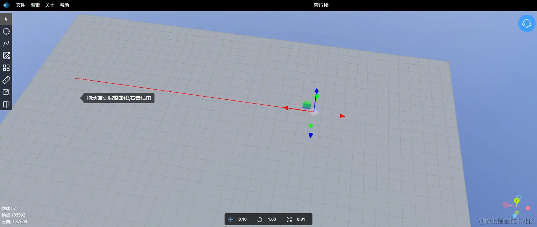This screenshot has width=537, height=227.
Task: Click the move snap icon in bottom bar
Action: coord(230,219)
